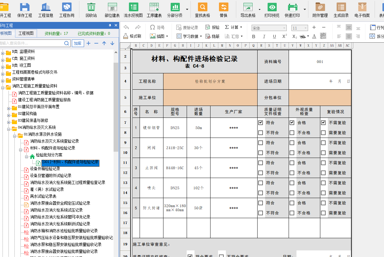Select 灌（满）水试验记录 tree item
The width and height of the screenshot is (384, 257).
pyautogui.click(x=47, y=189)
